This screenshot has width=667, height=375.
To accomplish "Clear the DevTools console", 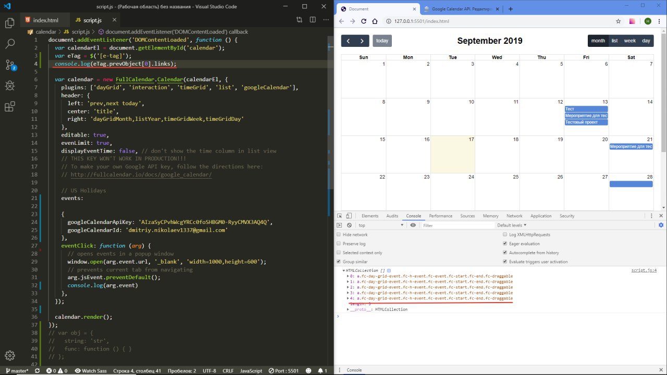I will (349, 225).
